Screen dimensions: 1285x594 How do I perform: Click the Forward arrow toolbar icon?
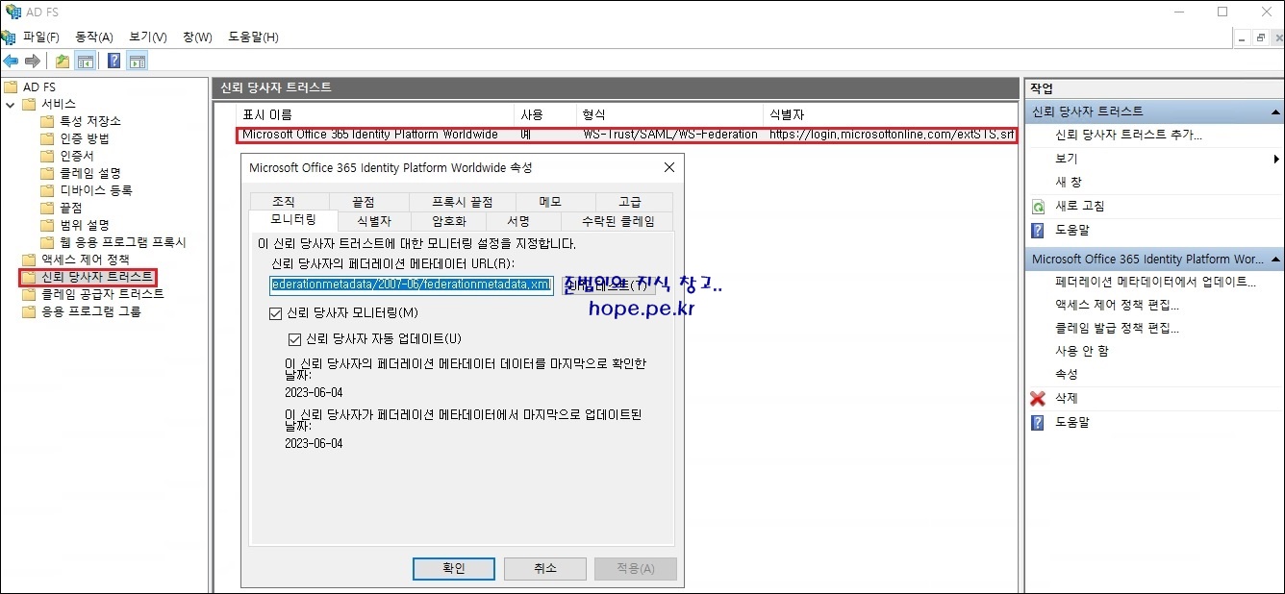(33, 62)
